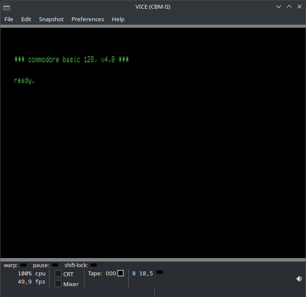Image resolution: width=306 pixels, height=297 pixels.
Task: Click the fps readout in status bar
Action: tap(31, 282)
